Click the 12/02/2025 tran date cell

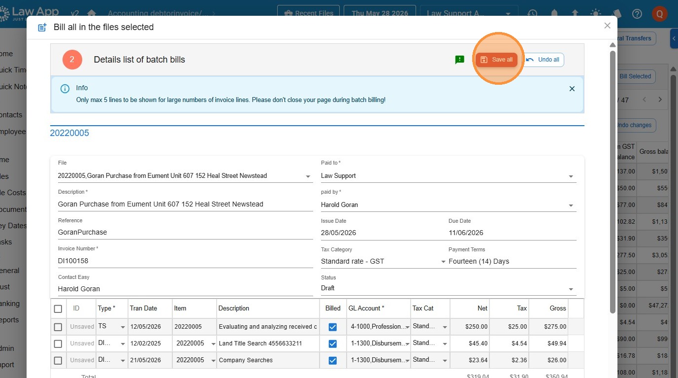point(150,344)
